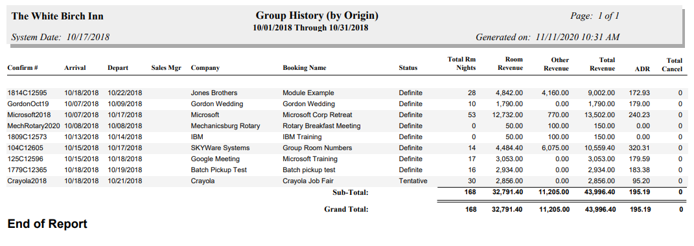Viewport: 694px width, 246px height.
Task: Click the Arrival column header
Action: pyautogui.click(x=75, y=68)
